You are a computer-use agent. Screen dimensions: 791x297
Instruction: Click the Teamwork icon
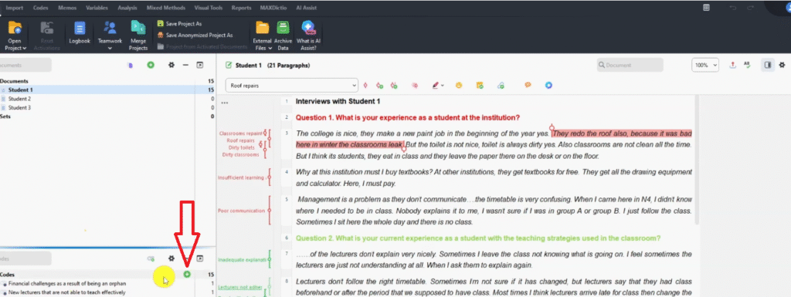pos(110,28)
